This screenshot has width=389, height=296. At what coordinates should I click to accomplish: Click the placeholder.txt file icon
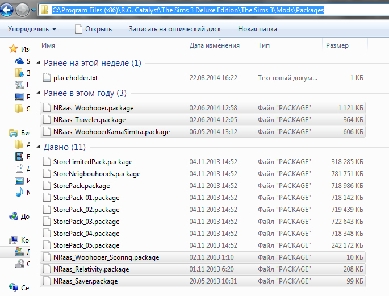click(47, 78)
